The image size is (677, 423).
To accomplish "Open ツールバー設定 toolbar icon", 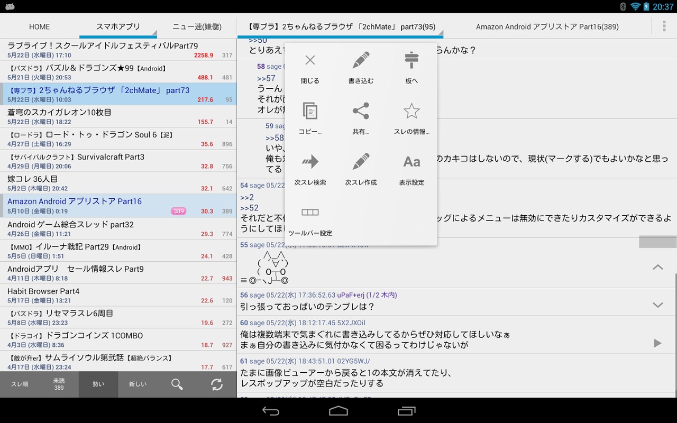I will click(310, 212).
